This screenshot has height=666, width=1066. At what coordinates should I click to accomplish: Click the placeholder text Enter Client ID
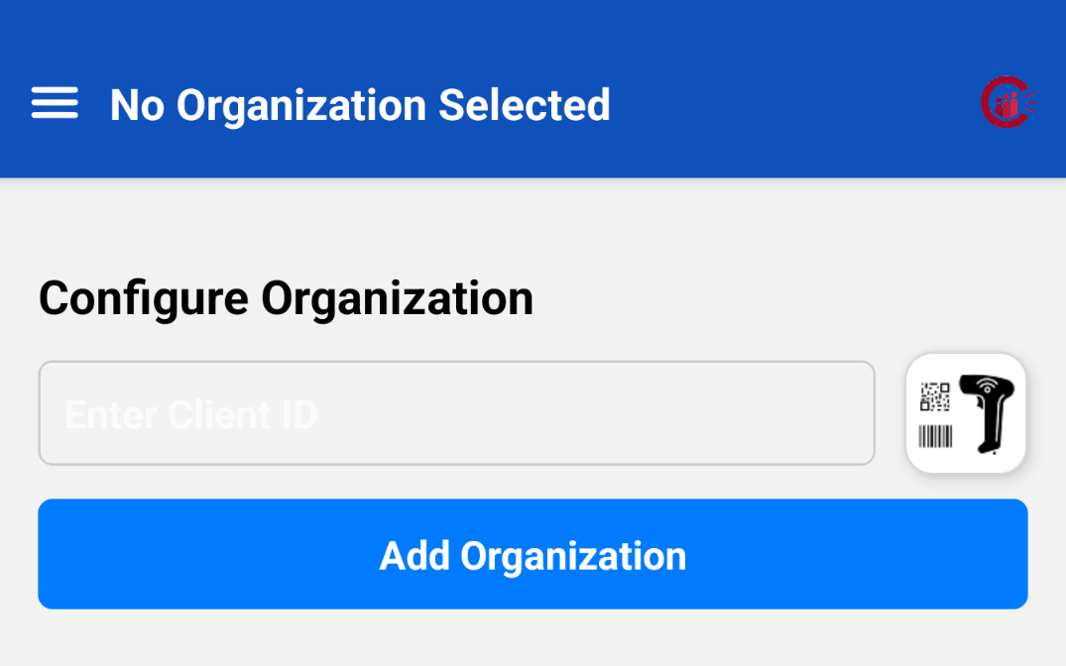tap(191, 414)
